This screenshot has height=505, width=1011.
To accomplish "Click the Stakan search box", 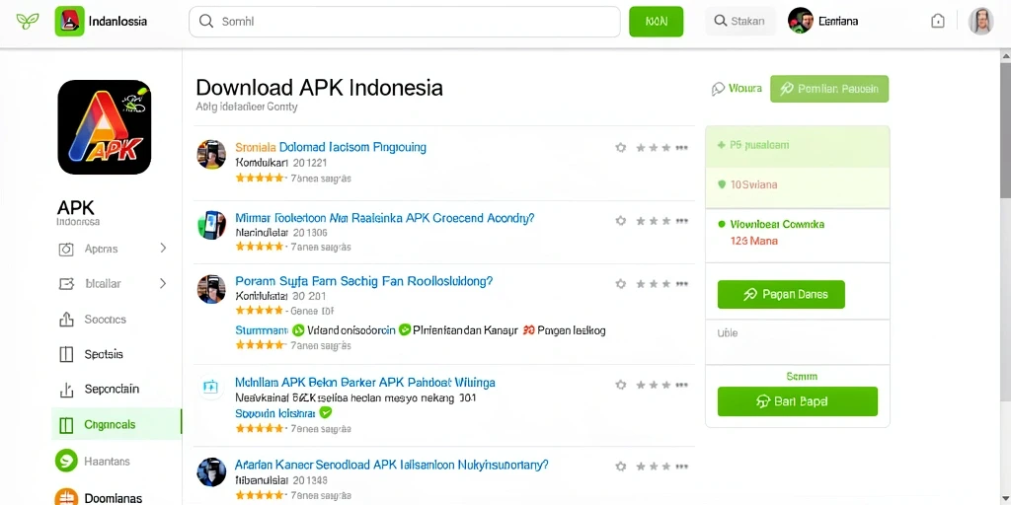I will point(740,22).
